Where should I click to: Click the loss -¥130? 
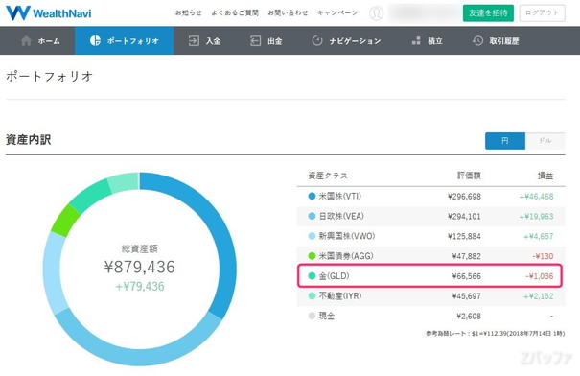point(543,256)
